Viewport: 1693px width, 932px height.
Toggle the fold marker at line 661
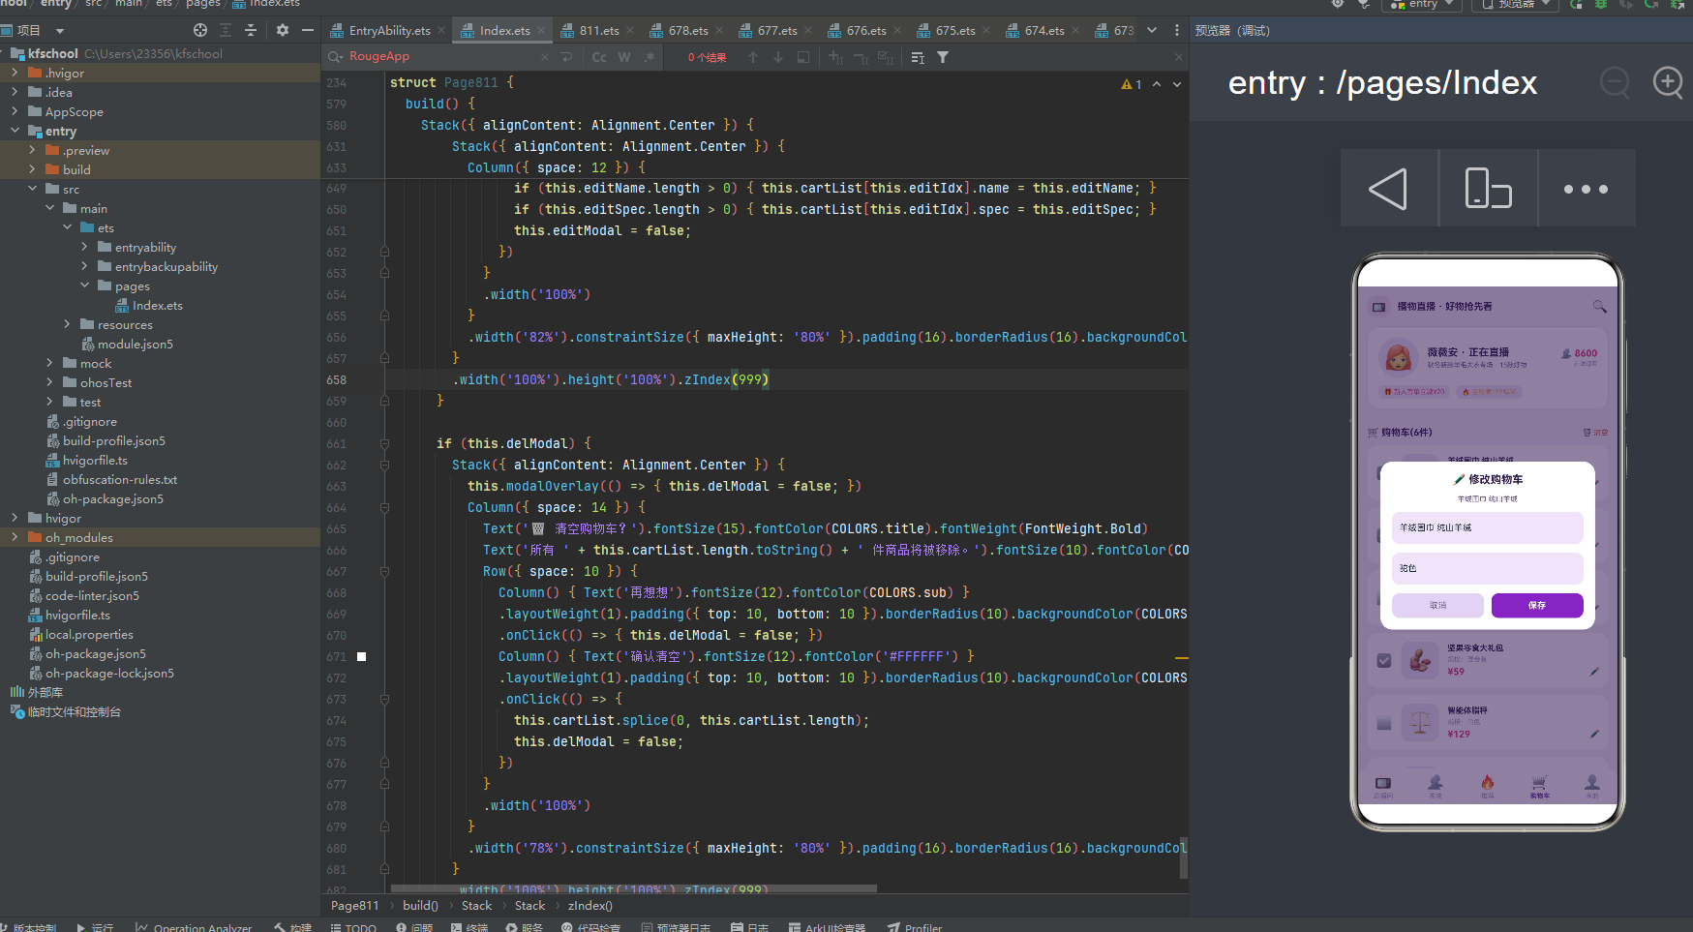[x=384, y=444]
